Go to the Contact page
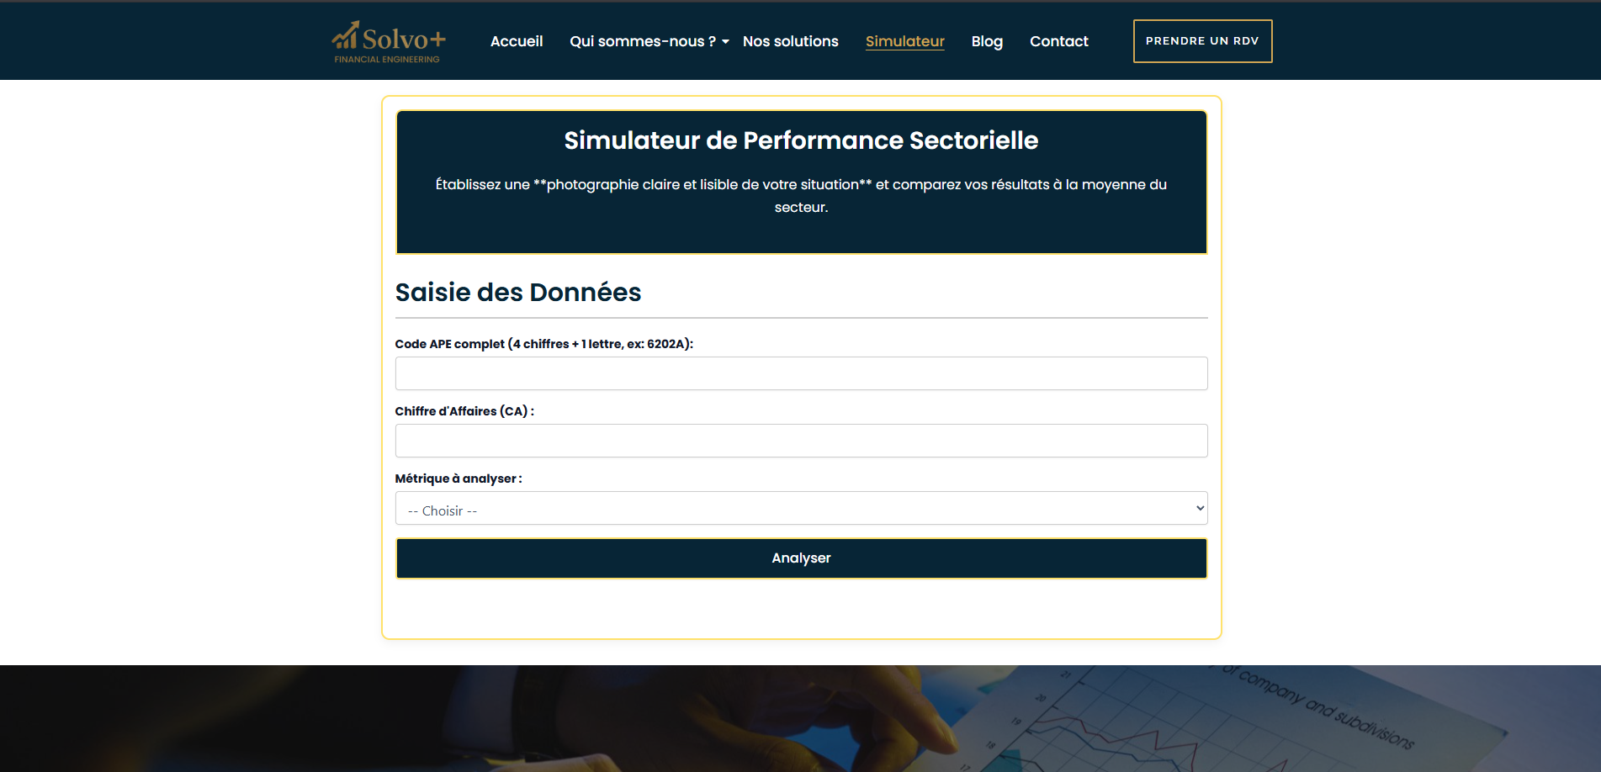Image resolution: width=1601 pixels, height=772 pixels. pos(1058,41)
